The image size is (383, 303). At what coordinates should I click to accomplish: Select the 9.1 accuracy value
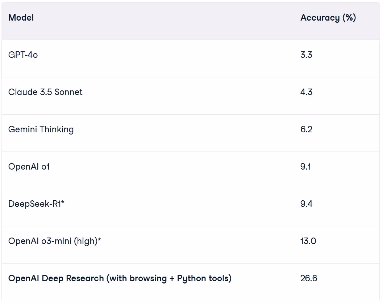(x=305, y=167)
